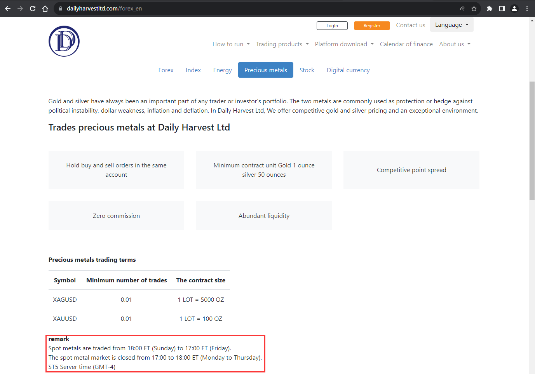Click the XAGUSD symbol cell
The height and width of the screenshot is (374, 535).
tap(65, 299)
